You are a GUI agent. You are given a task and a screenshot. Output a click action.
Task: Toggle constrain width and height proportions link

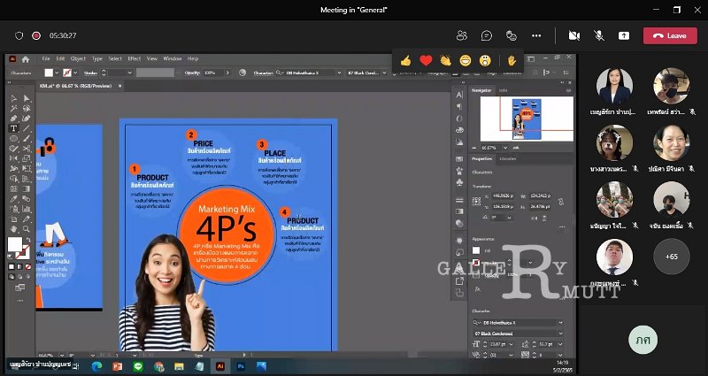pos(561,202)
